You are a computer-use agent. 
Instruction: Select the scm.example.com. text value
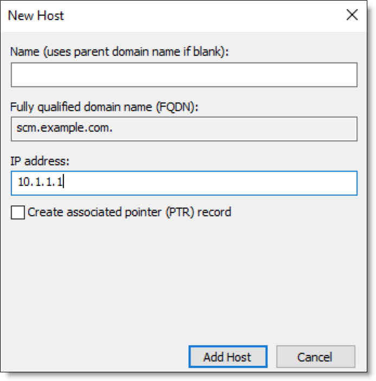pyautogui.click(x=64, y=128)
